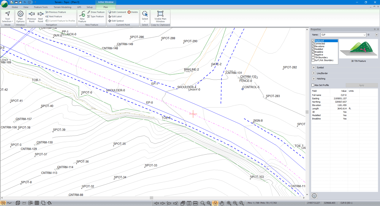Viewport: 380px width, 206px height.
Task: Switch to the Terrain Modeling tab
Action: tap(62, 7)
